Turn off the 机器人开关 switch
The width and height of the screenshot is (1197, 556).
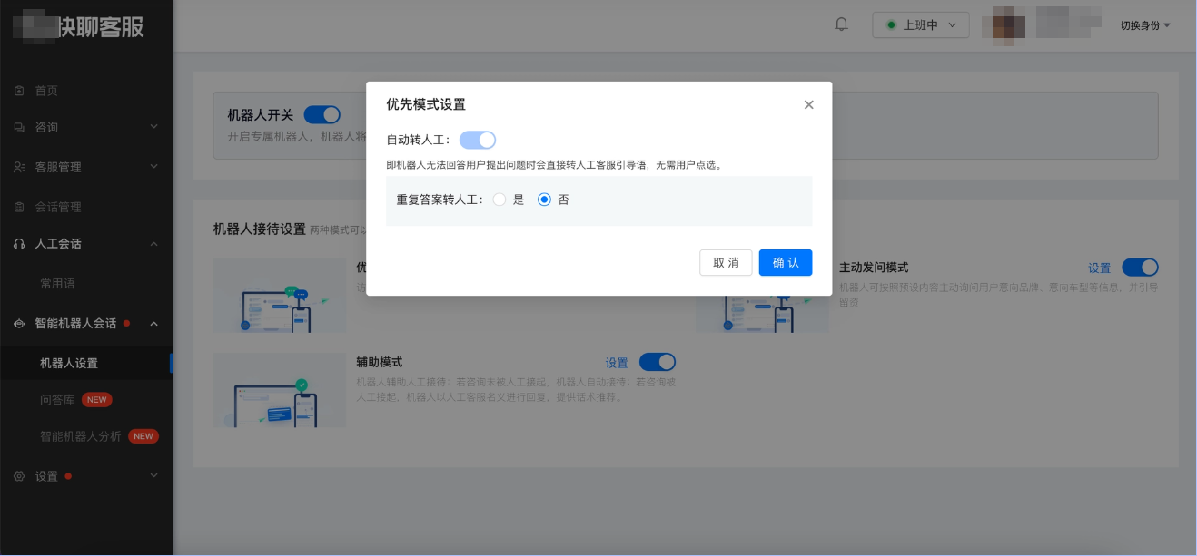click(322, 114)
